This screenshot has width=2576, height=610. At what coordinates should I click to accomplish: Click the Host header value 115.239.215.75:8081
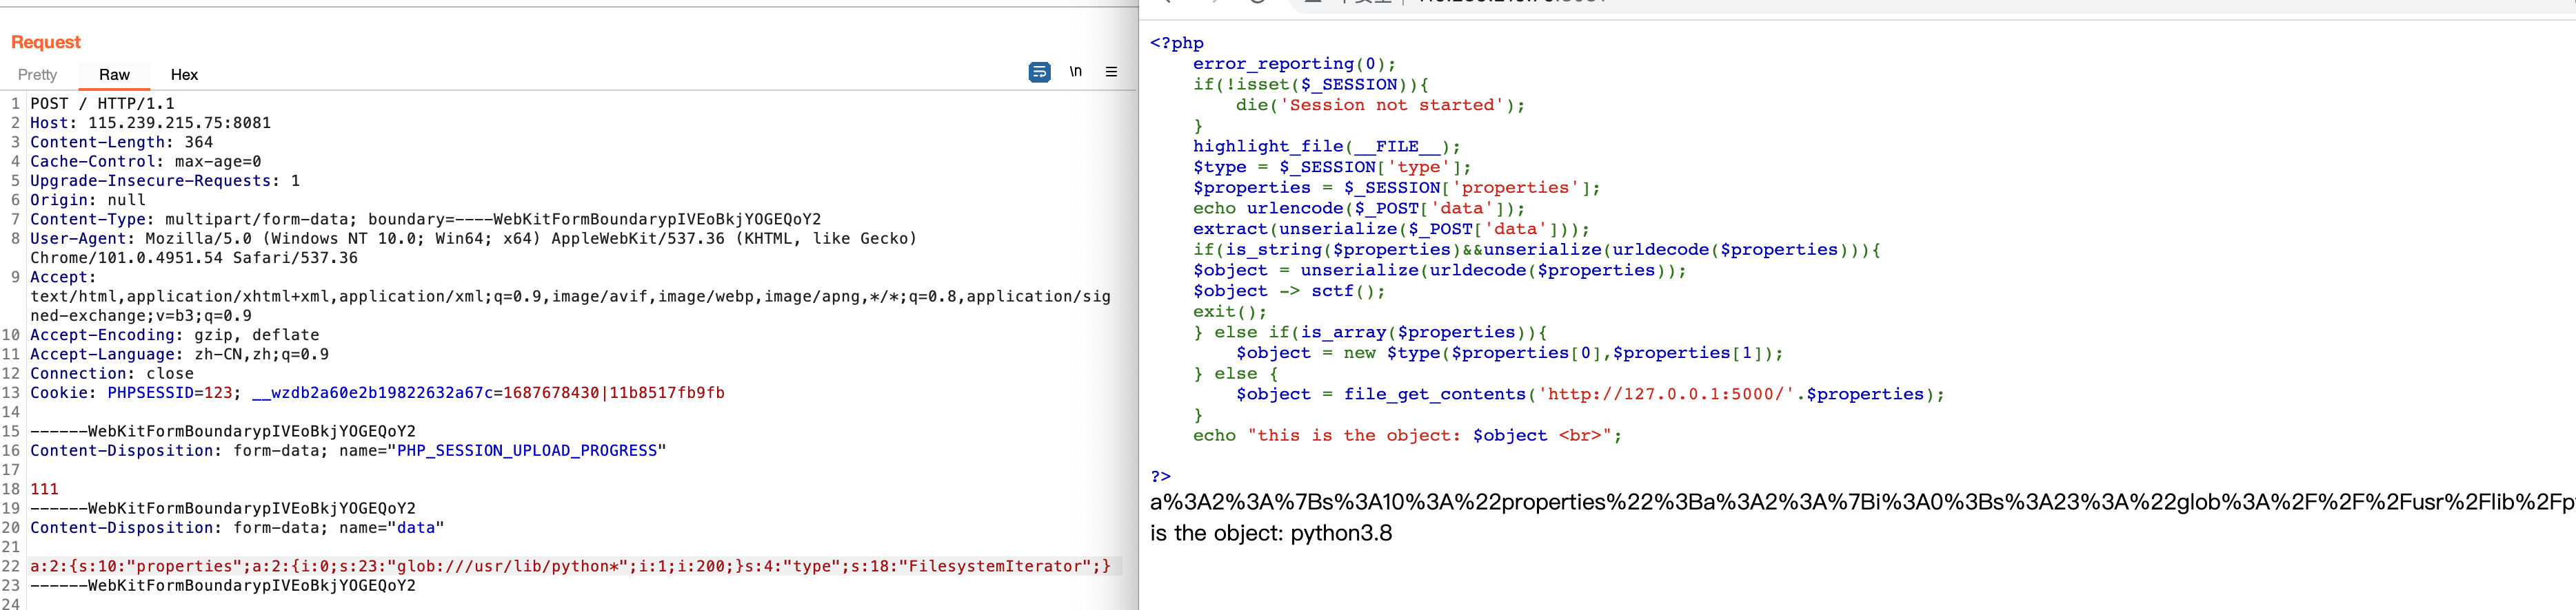point(179,123)
